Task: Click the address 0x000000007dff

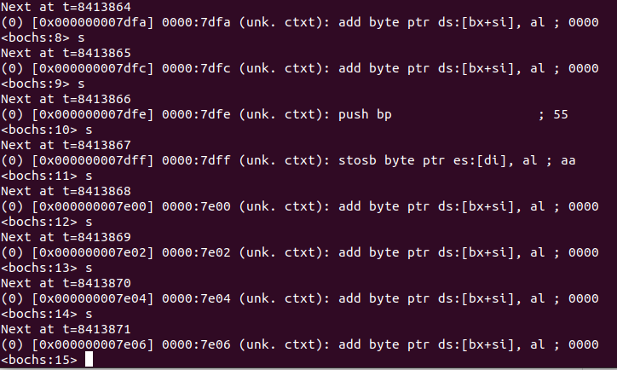Action: click(x=93, y=160)
